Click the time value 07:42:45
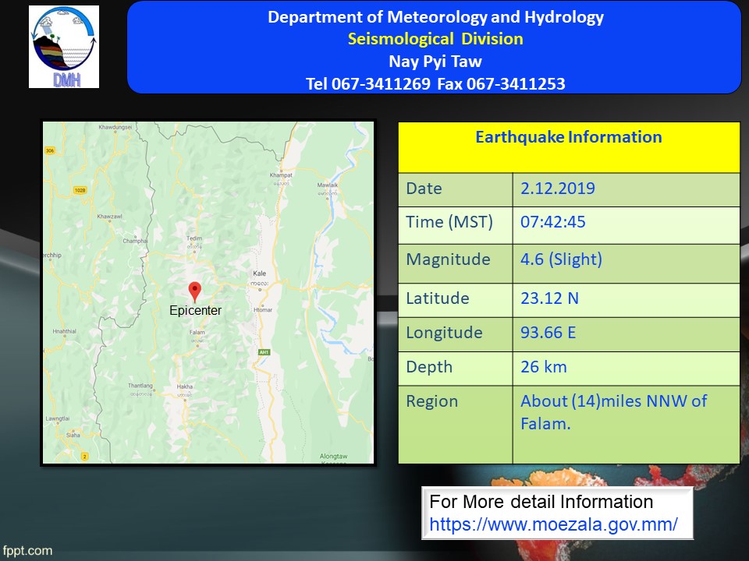The width and height of the screenshot is (749, 561). (x=552, y=223)
